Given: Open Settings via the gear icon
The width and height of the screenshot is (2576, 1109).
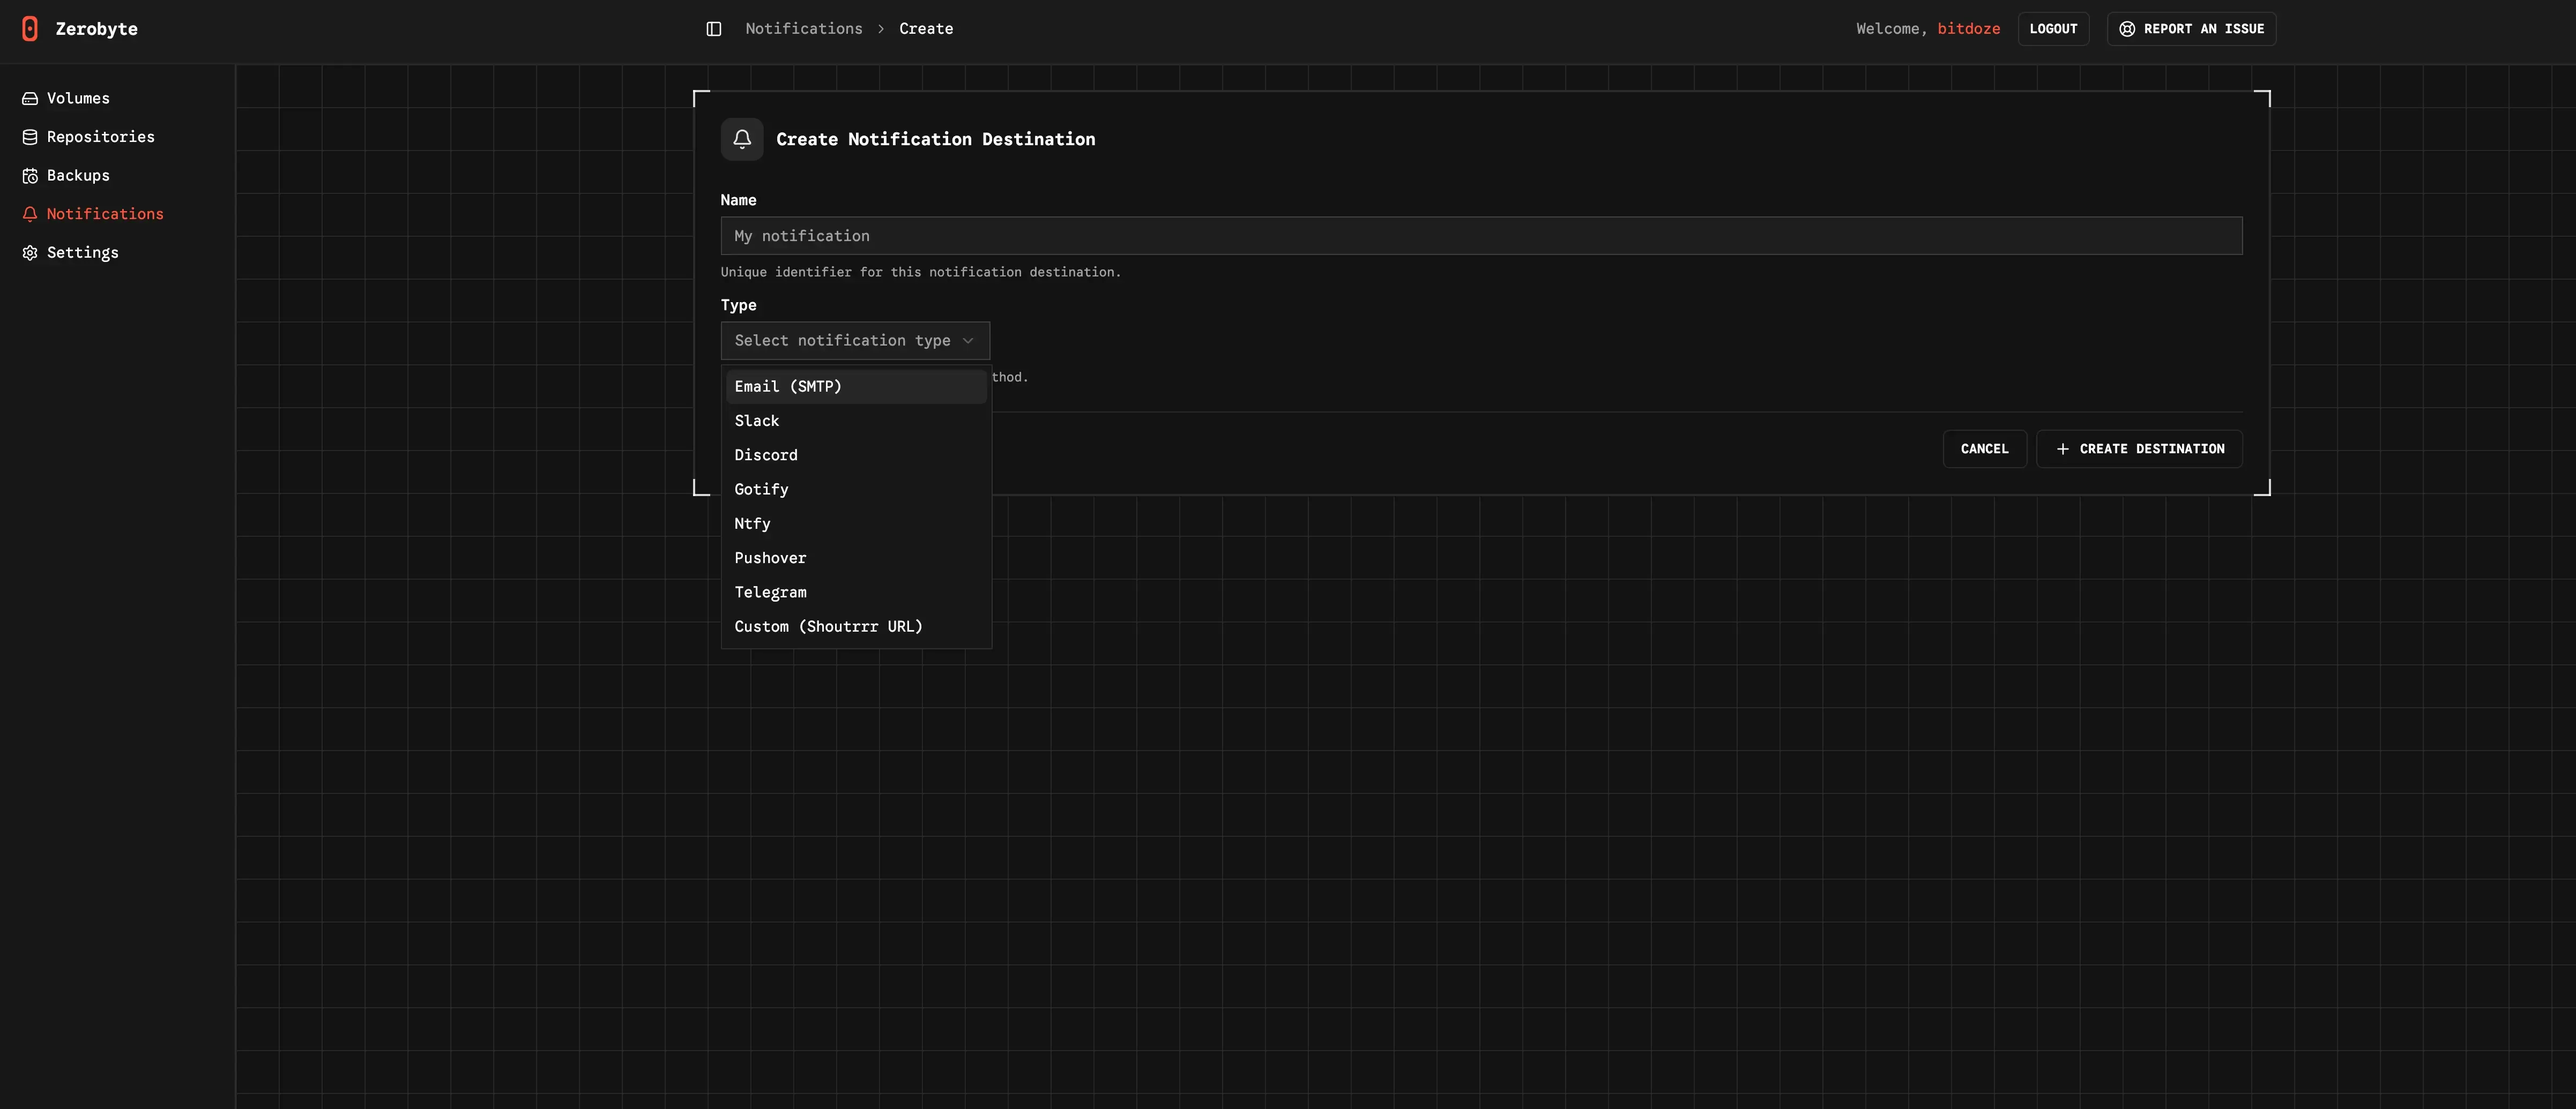Looking at the screenshot, I should [29, 252].
